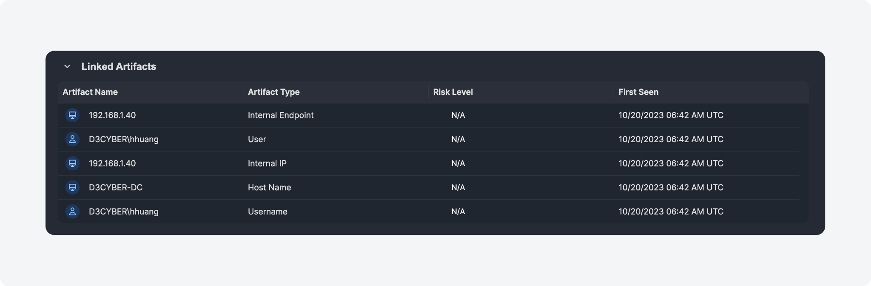Sort by Artifact Type column header
Viewport: 871px width, 286px height.
click(x=273, y=92)
